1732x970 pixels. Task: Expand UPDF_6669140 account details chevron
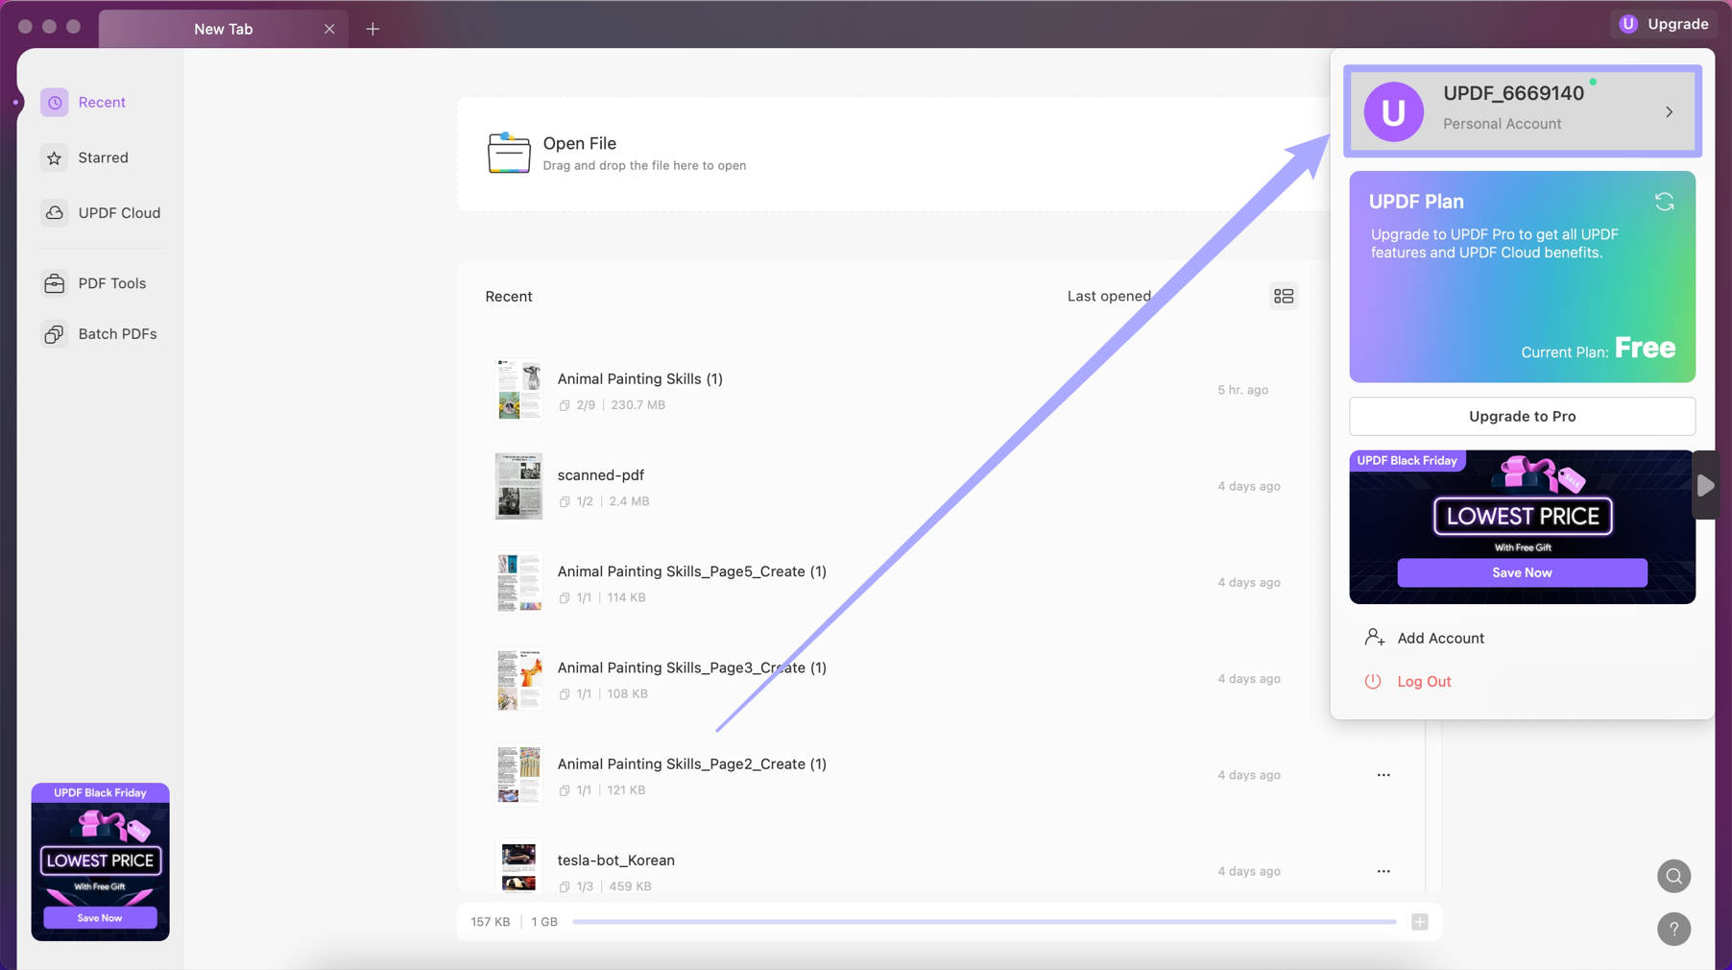tap(1670, 112)
